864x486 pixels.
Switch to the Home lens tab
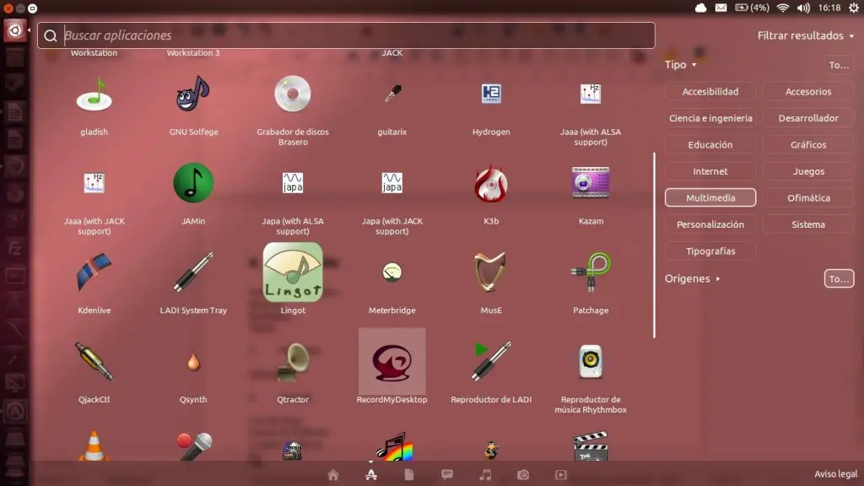coord(333,474)
